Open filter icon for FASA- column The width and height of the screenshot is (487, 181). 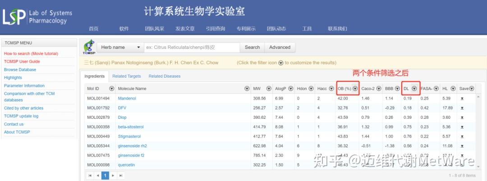click(436, 88)
